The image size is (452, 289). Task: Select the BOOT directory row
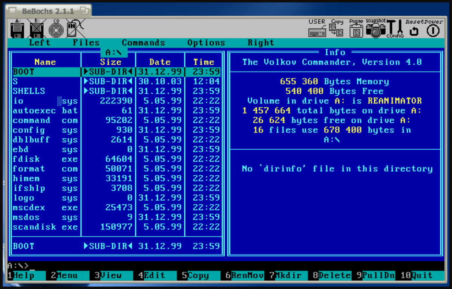[x=117, y=71]
